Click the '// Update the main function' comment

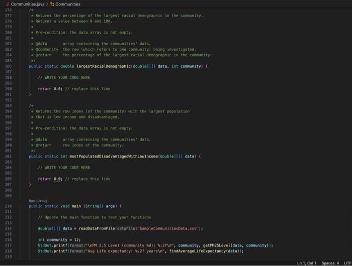[x=95, y=217]
